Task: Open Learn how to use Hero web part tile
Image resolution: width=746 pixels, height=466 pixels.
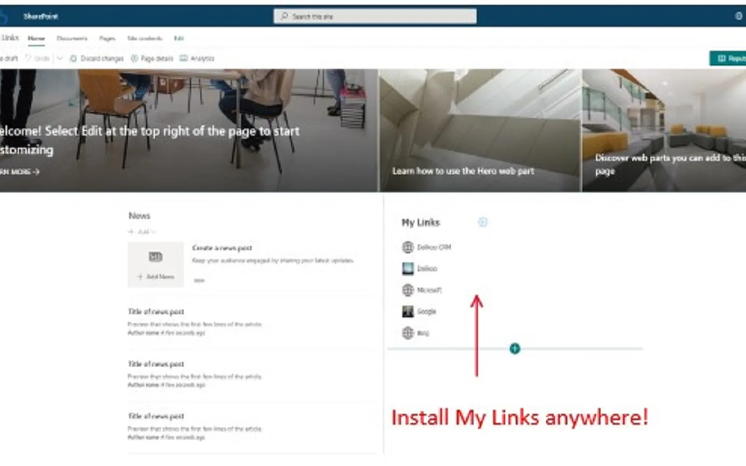Action: (x=480, y=130)
